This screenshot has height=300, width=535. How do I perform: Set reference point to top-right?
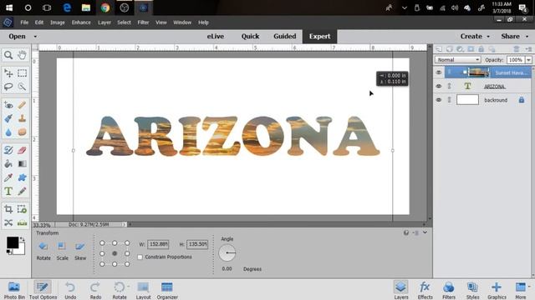pos(127,242)
